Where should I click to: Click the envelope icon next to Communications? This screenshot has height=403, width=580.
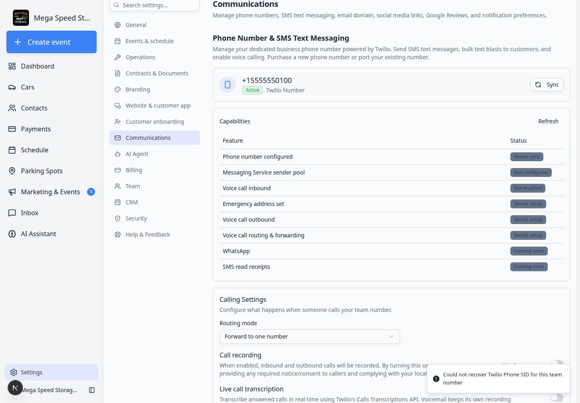(x=118, y=138)
